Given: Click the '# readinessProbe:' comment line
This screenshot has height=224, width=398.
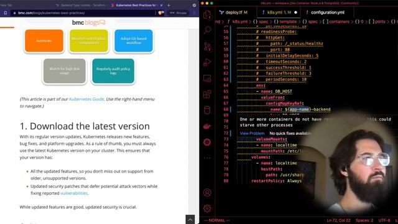Looking at the screenshot, I should pyautogui.click(x=276, y=32).
